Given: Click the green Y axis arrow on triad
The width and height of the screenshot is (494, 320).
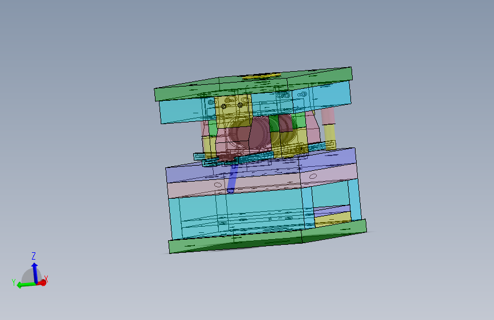Looking at the screenshot, I should tap(26, 285).
